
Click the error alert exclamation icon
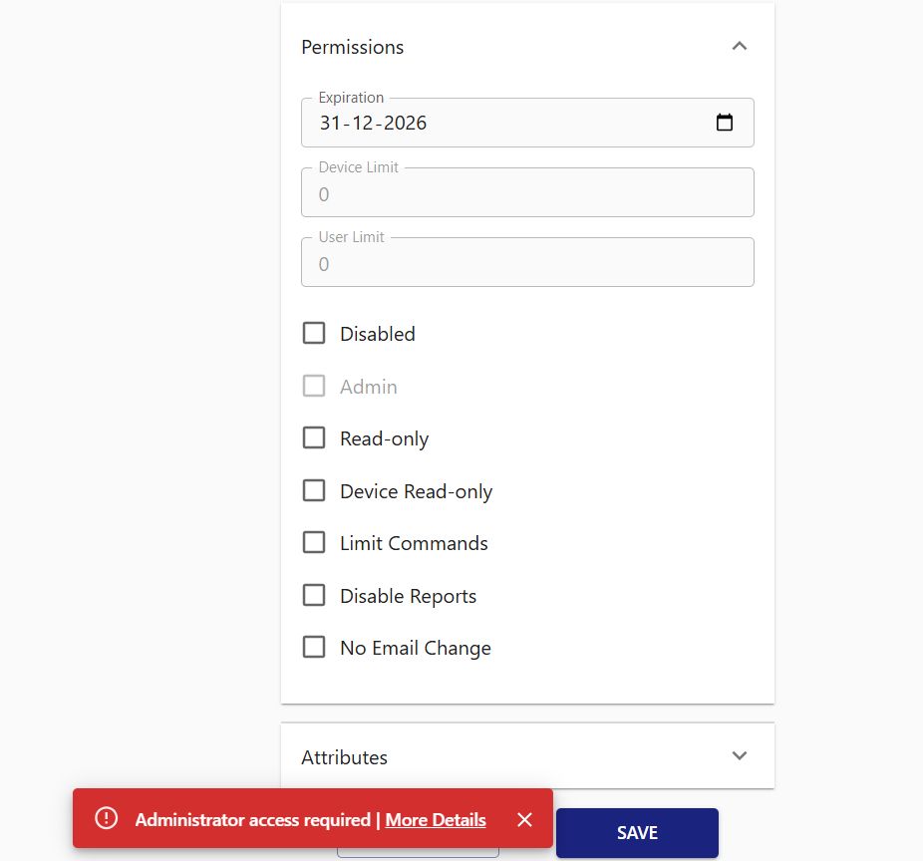click(106, 818)
